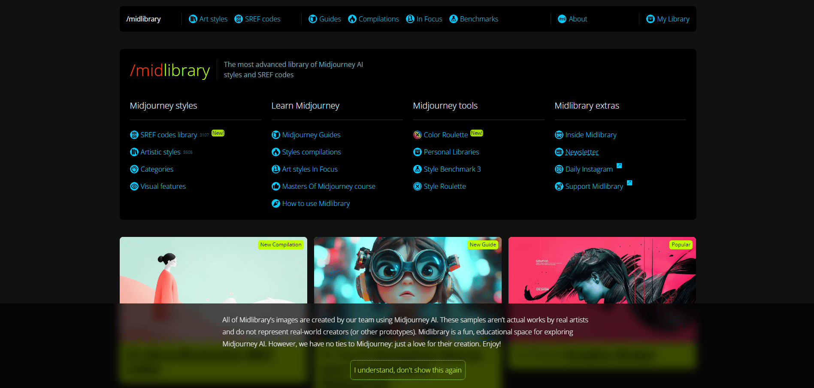Click the Artistic styles icon

[134, 152]
